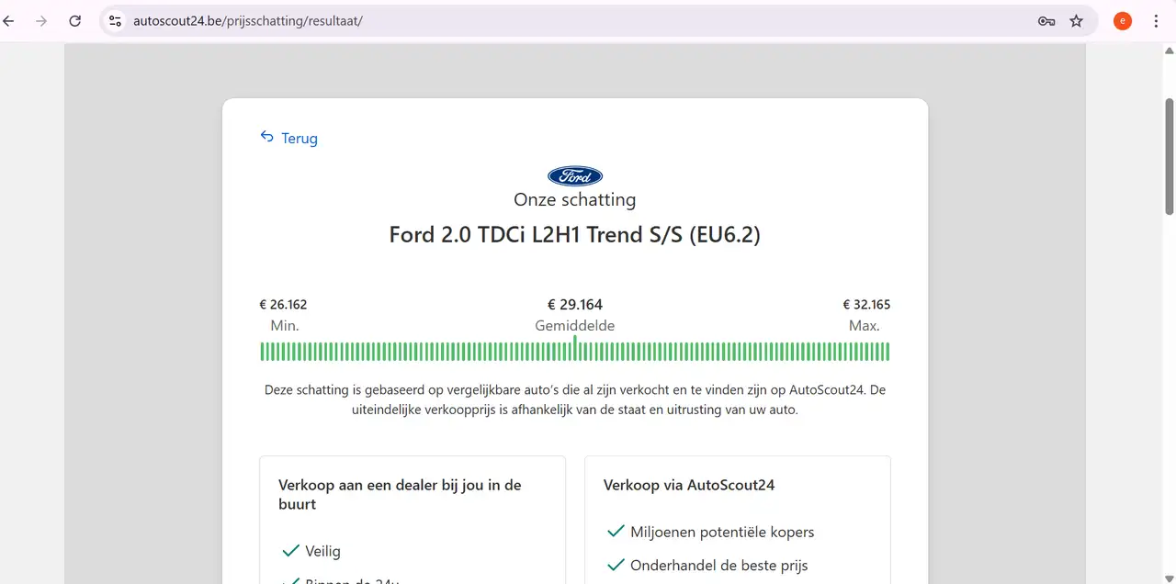The height and width of the screenshot is (584, 1176).
Task: Open the Chrome profile avatar
Action: [x=1122, y=21]
